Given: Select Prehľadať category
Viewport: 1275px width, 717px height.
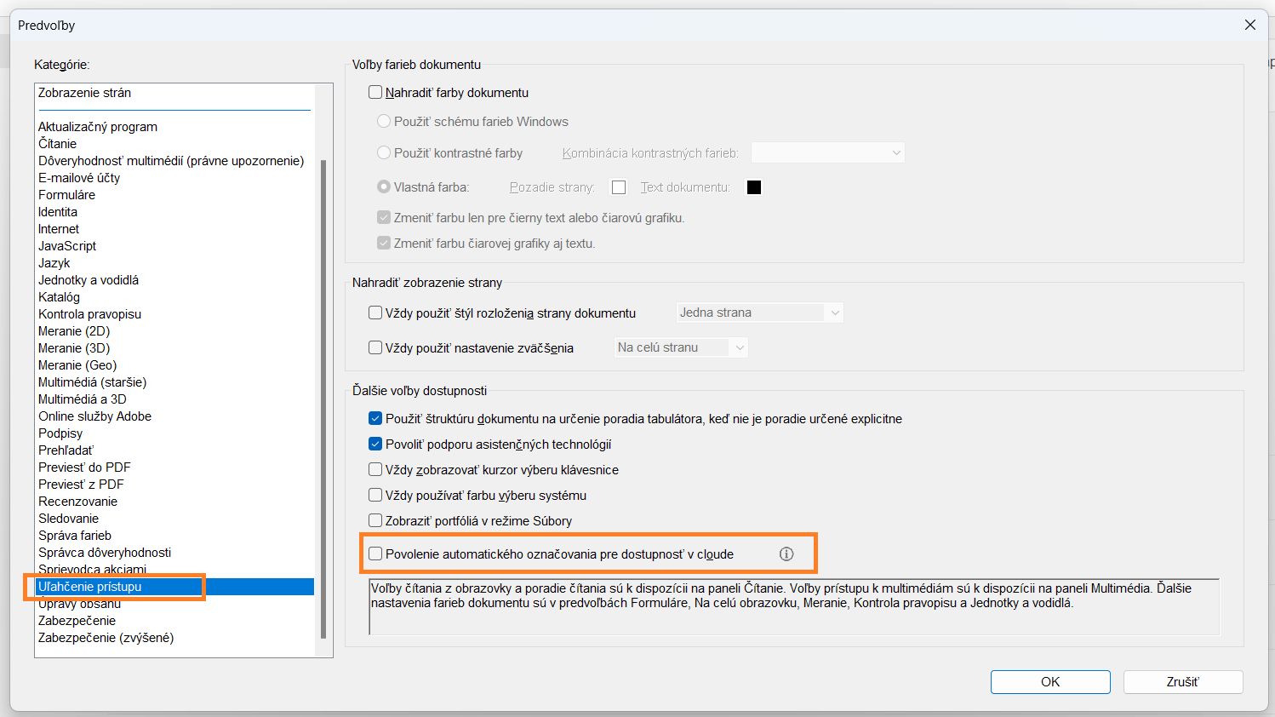Looking at the screenshot, I should (66, 450).
